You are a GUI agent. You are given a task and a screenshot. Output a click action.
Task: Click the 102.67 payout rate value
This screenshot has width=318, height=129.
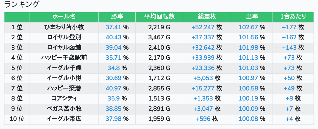[248, 27]
